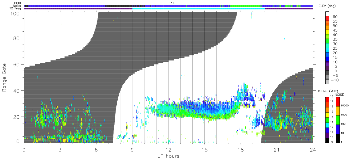Image resolution: width=352 pixels, height=162 pixels.
Task: Pick the white top swatch on ELEV colorbar
Action: tap(328, 14)
